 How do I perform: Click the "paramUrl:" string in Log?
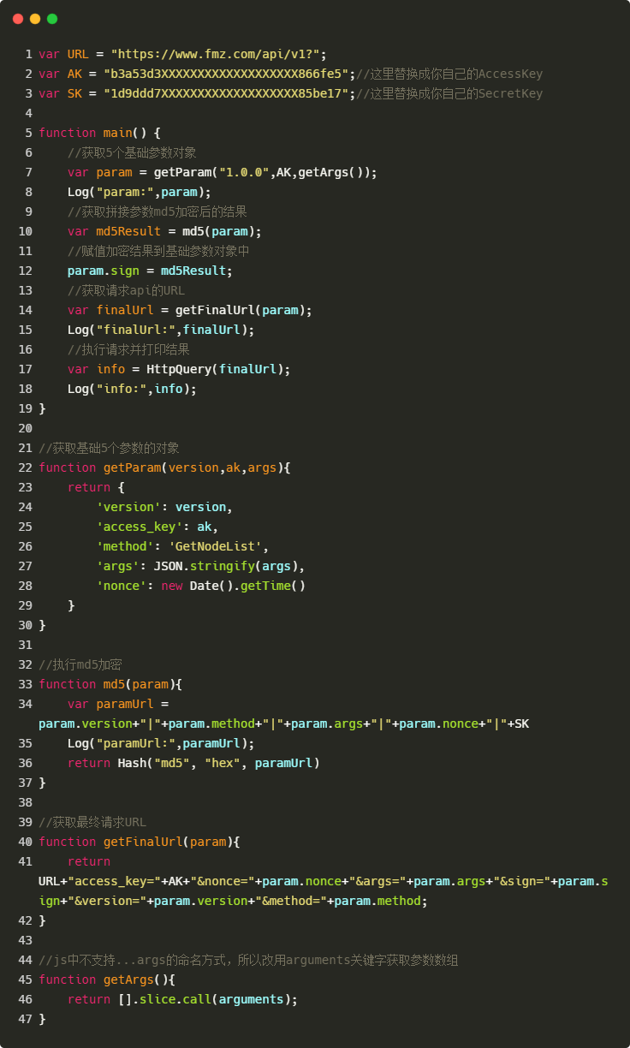click(x=135, y=743)
